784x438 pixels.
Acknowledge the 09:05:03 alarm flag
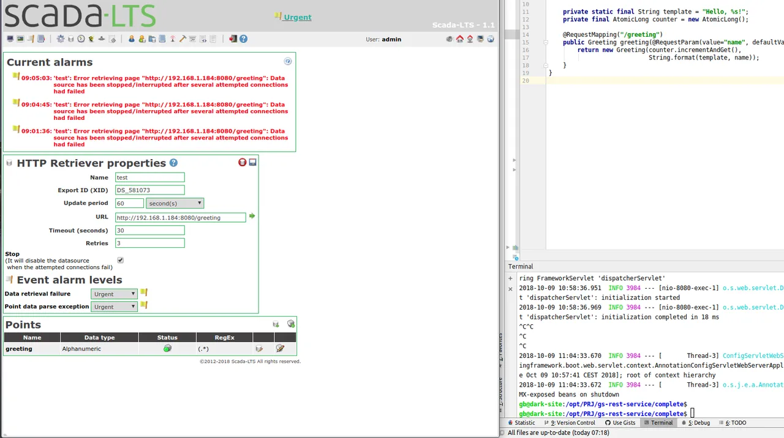pyautogui.click(x=16, y=76)
